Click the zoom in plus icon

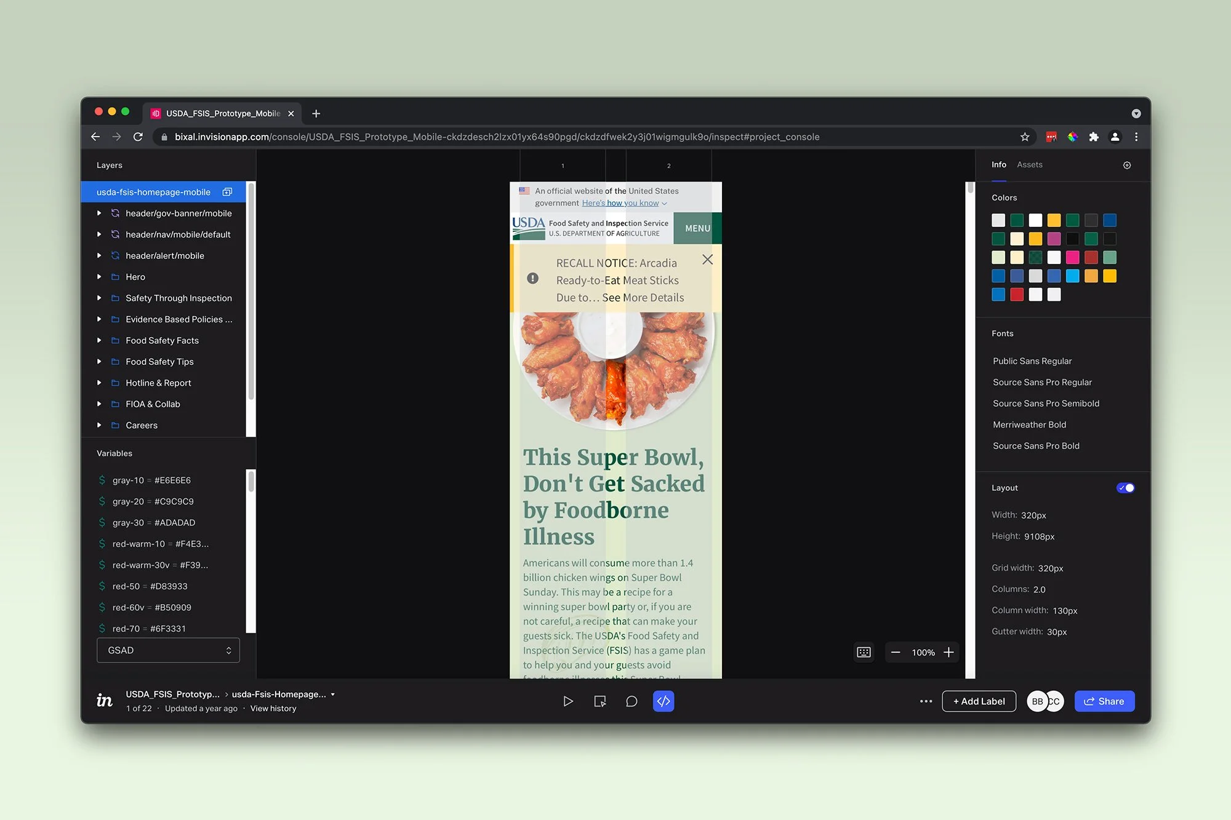(948, 652)
